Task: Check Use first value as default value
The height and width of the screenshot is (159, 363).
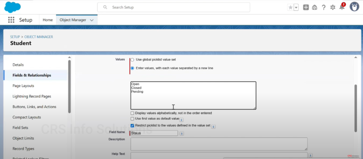Action: (x=132, y=119)
